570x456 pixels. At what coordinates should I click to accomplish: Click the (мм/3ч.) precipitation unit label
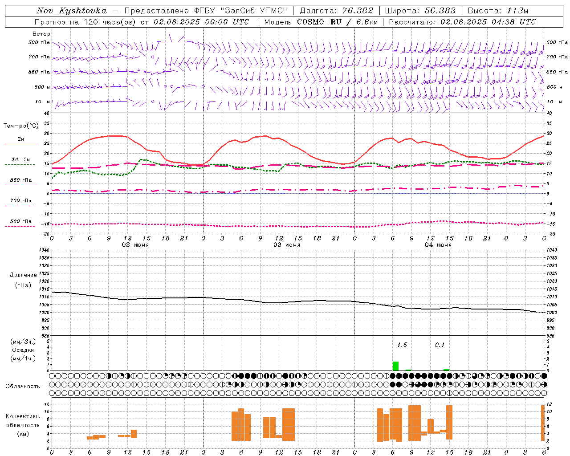(23, 342)
